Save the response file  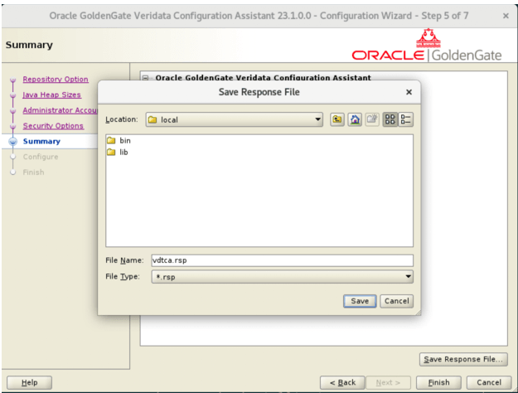click(360, 301)
